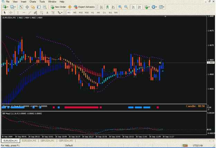Toggle the Expert Advisors button

(x=84, y=7)
